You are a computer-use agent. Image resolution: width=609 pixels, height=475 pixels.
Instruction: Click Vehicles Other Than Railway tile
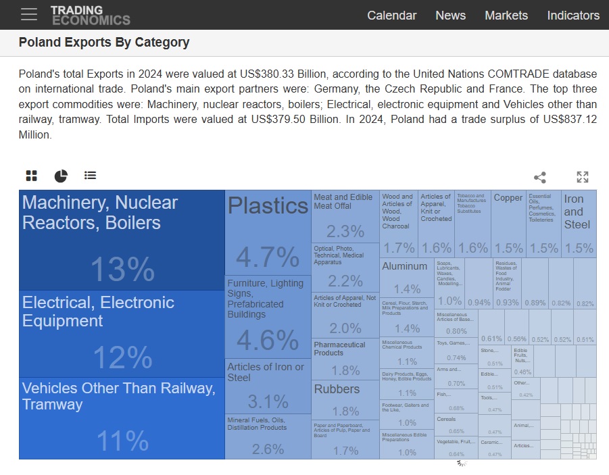click(122, 418)
